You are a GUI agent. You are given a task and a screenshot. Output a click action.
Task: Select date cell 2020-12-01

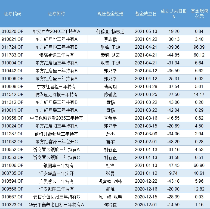(x=146, y=205)
